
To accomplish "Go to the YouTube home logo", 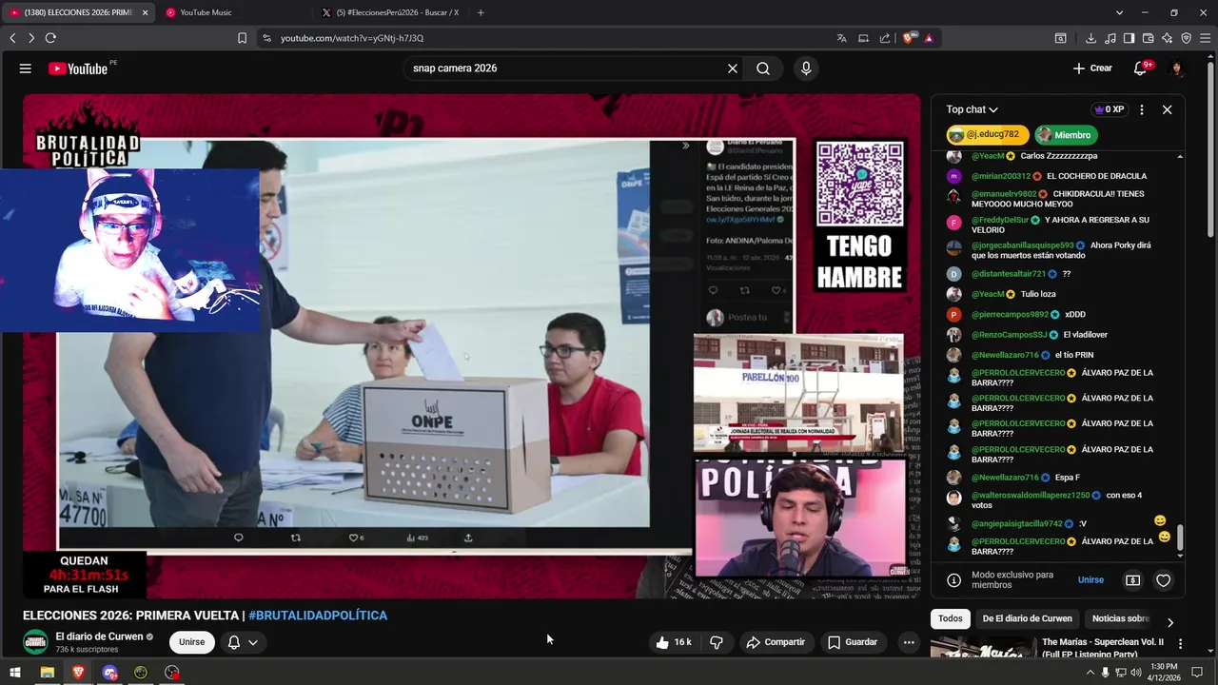I will pos(78,68).
